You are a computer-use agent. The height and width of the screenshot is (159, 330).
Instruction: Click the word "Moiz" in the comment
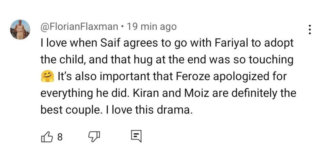tap(197, 93)
